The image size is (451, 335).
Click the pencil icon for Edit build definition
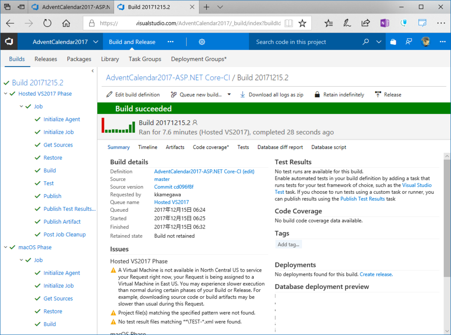coord(109,95)
